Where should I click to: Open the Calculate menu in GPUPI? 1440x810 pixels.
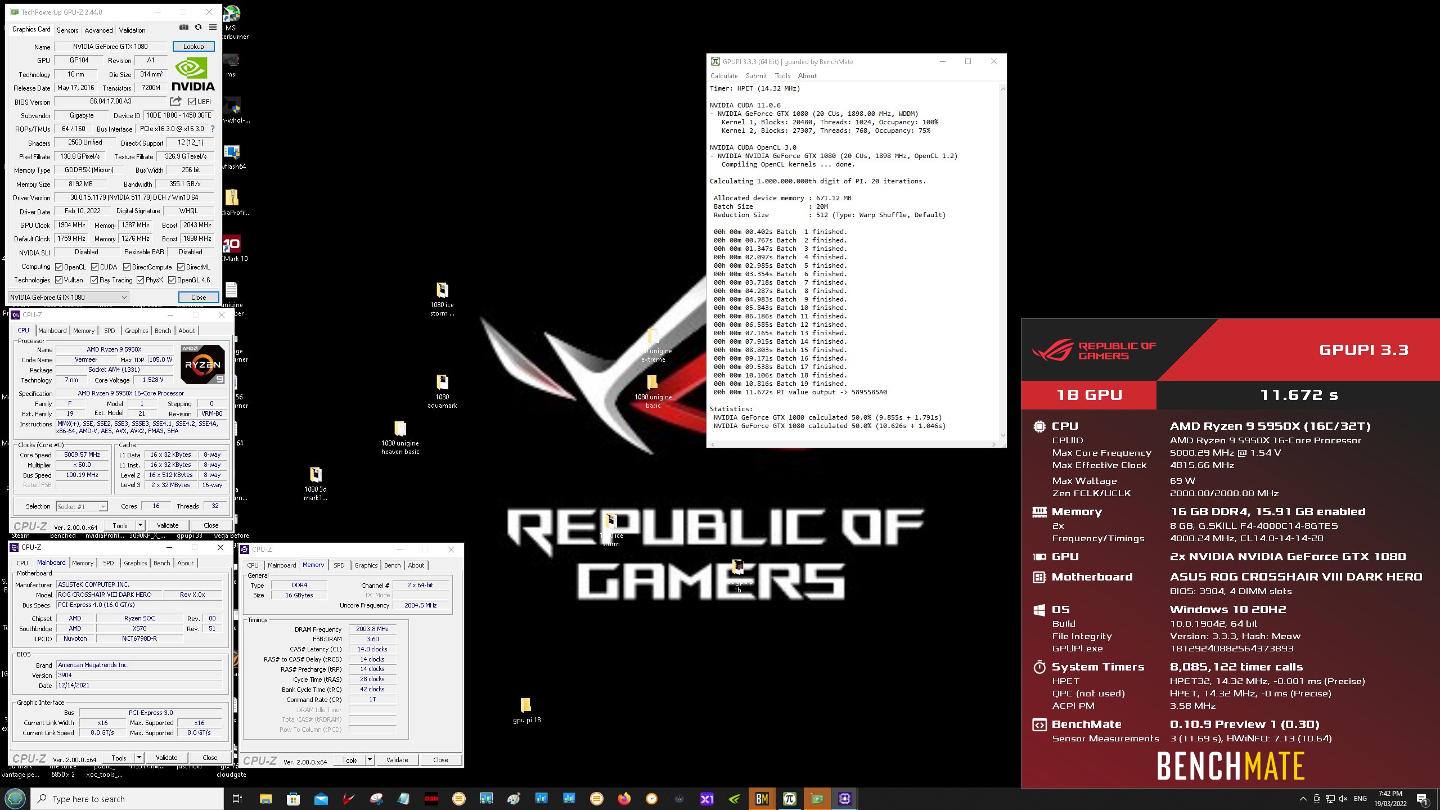(x=724, y=76)
